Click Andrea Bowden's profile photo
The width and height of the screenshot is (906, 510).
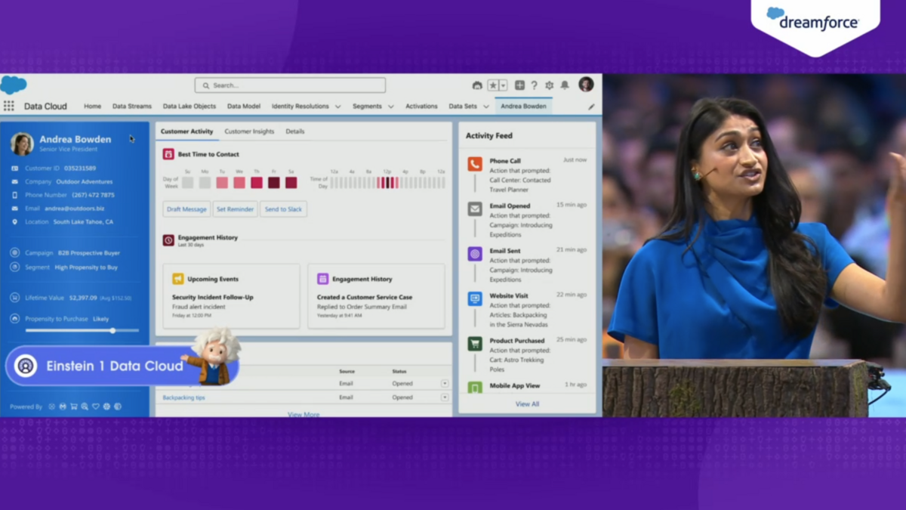[x=22, y=144]
